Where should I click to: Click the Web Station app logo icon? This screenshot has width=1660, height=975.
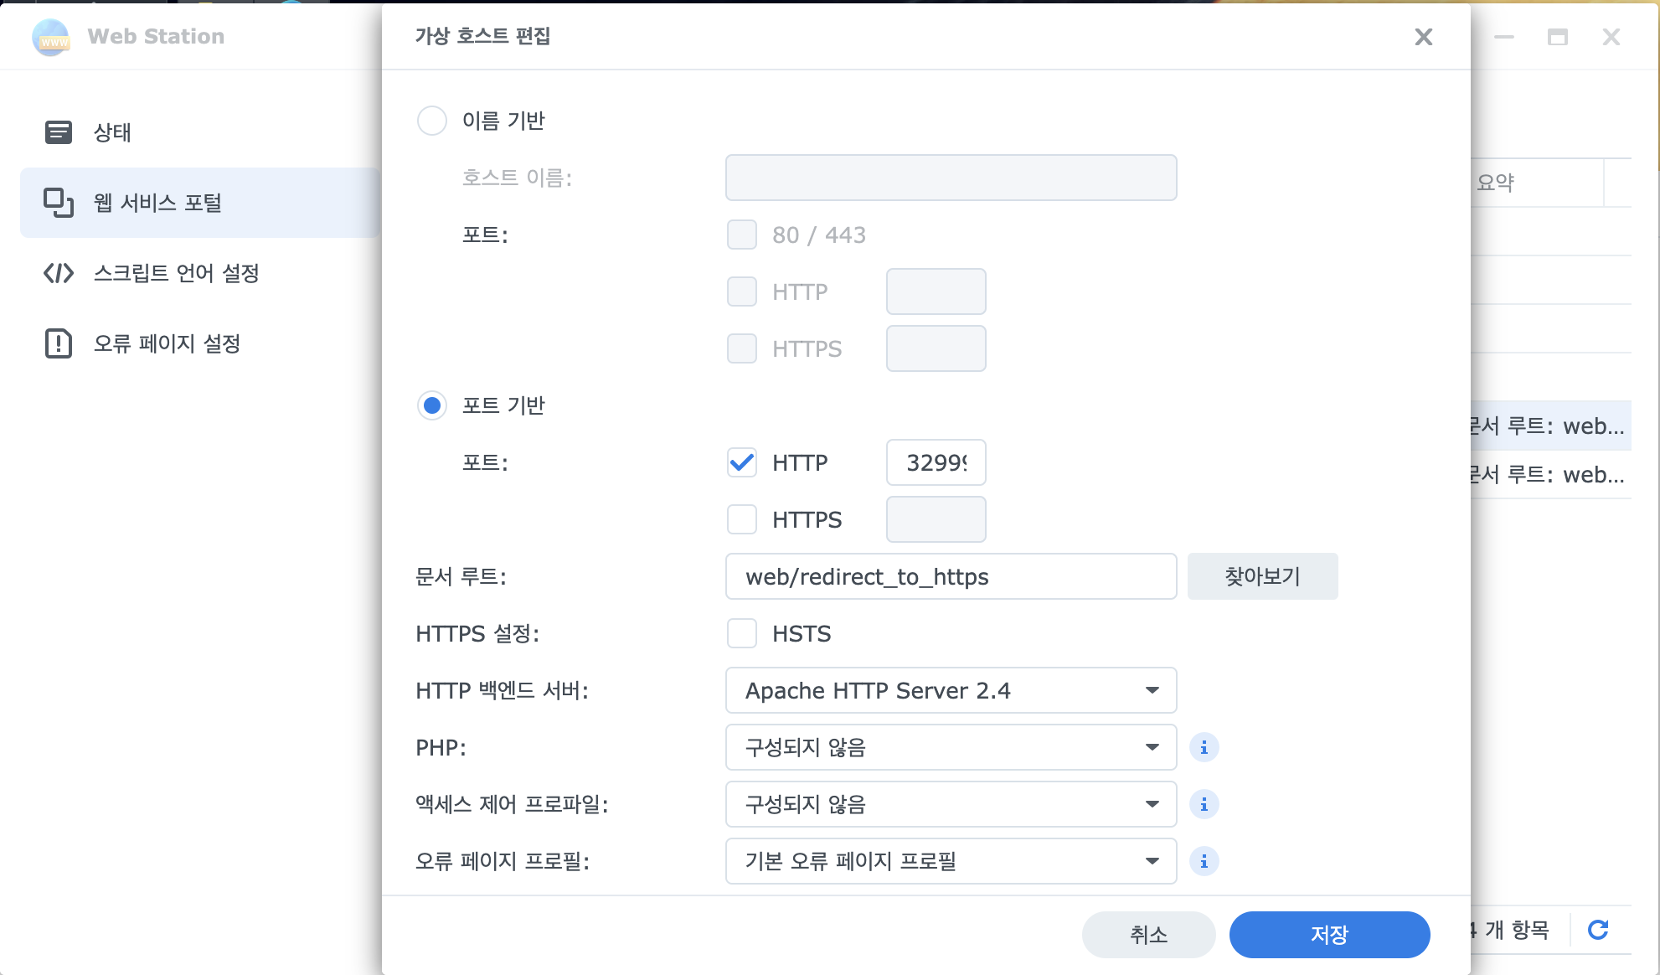(x=51, y=37)
